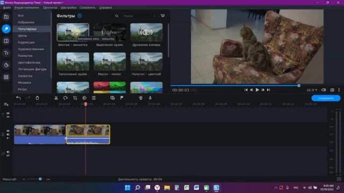Screen dimensions: 344x193
Task: Toggle title track visibility eye
Action: click(x=8, y=113)
